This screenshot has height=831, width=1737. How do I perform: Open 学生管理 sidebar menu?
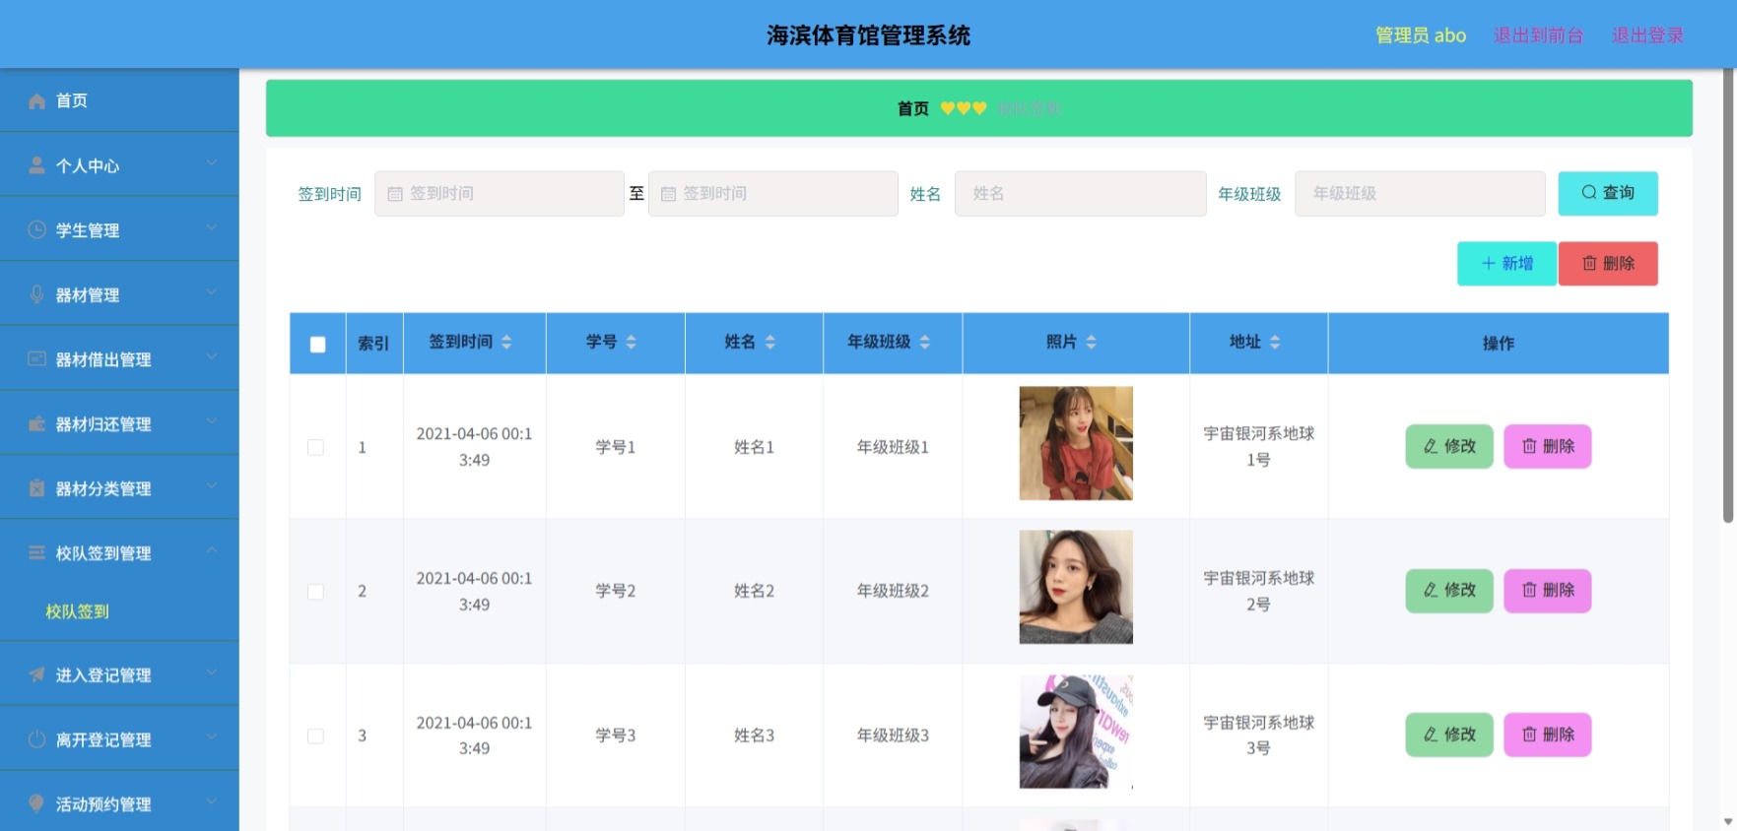(x=119, y=229)
